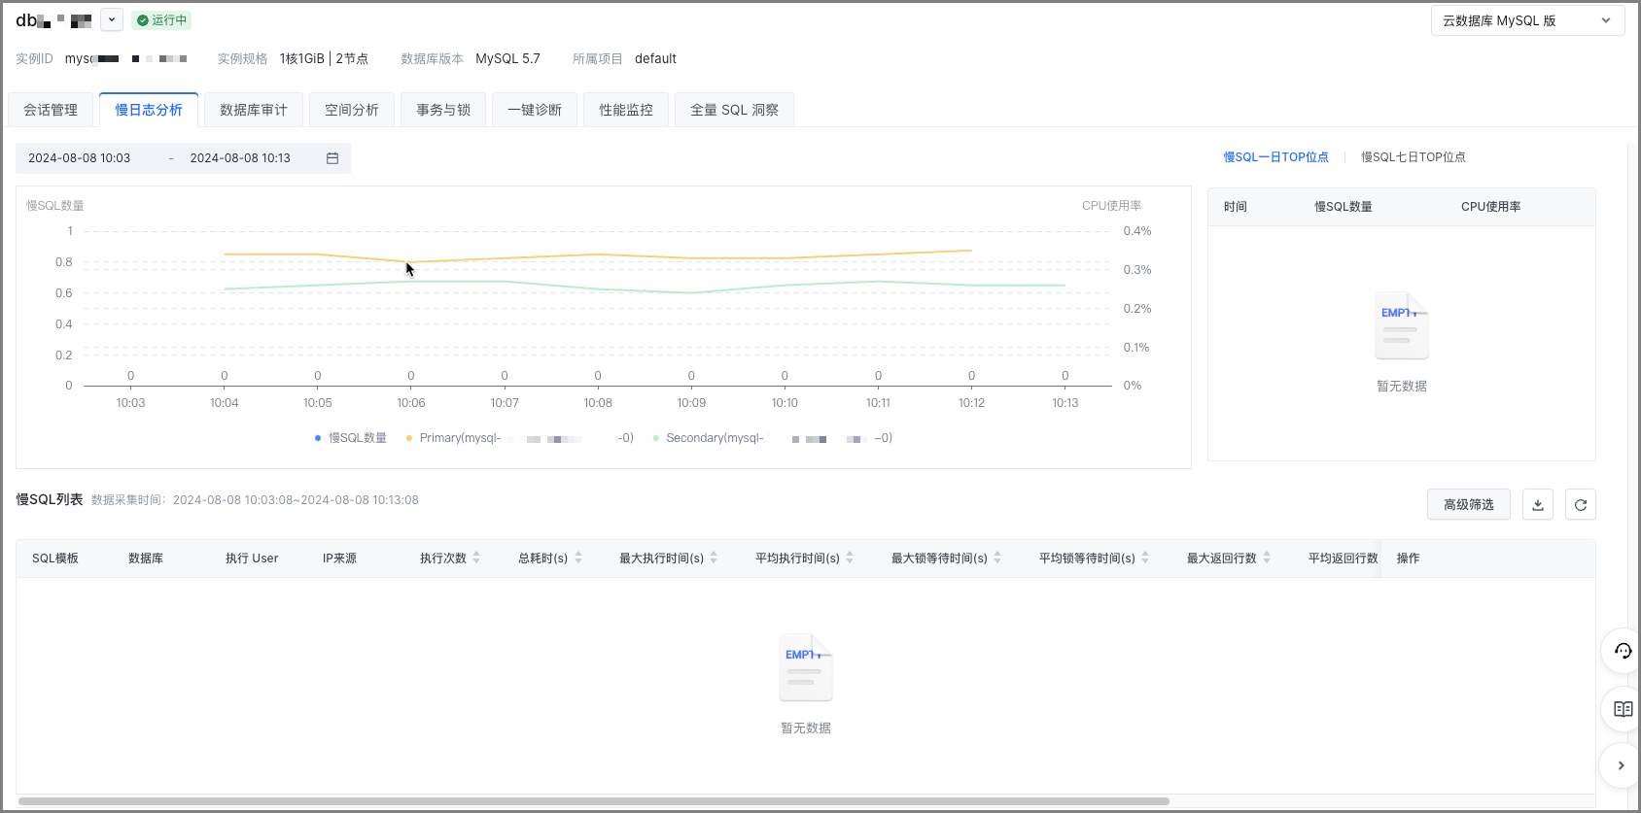Sort by 最大执行时间(s) column
The width and height of the screenshot is (1641, 813).
point(714,558)
